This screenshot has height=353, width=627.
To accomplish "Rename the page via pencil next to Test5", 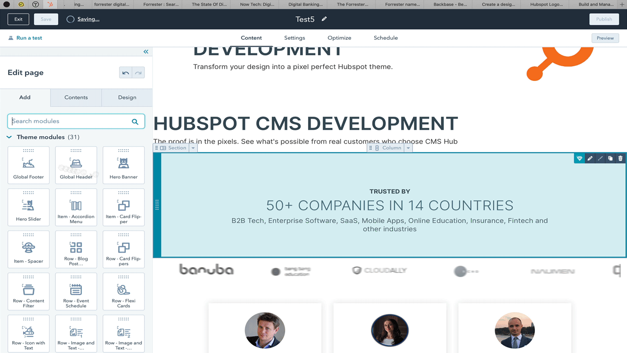I will point(324,19).
